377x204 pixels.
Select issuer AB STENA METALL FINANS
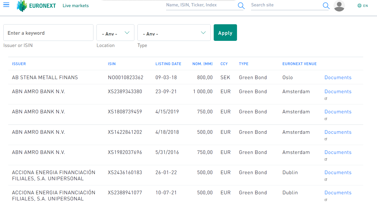45,77
